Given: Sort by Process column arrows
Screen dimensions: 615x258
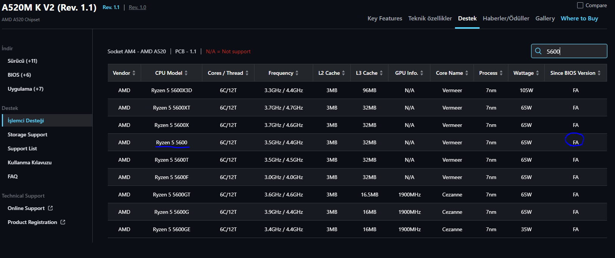Looking at the screenshot, I should point(501,73).
